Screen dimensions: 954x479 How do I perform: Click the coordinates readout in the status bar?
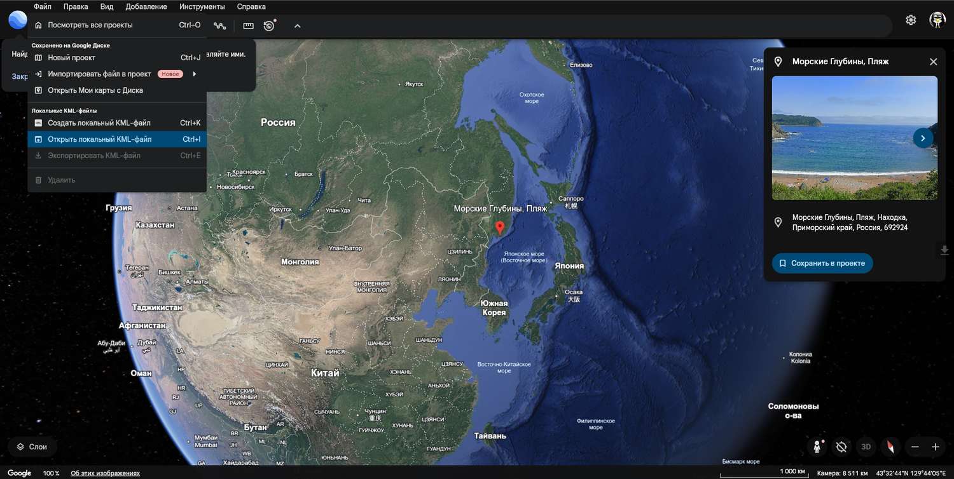pos(911,473)
